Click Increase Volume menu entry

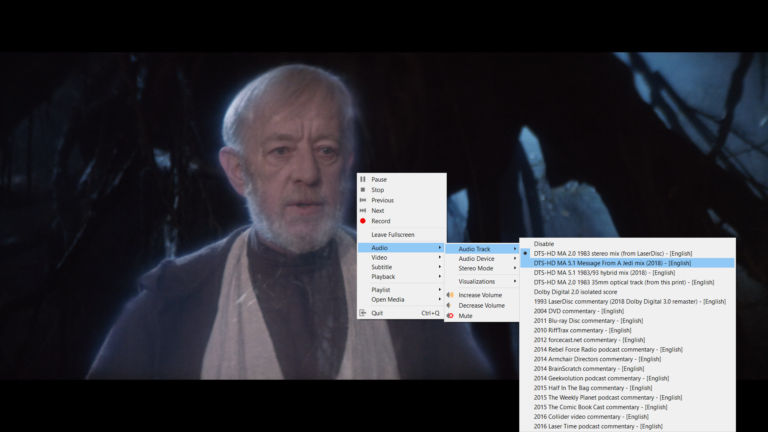[482, 295]
